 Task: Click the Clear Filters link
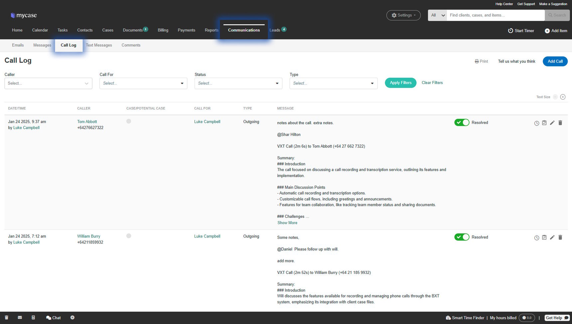tap(432, 83)
